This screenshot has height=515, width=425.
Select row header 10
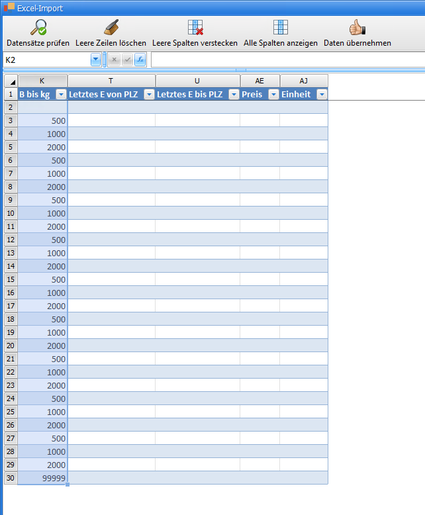11,214
